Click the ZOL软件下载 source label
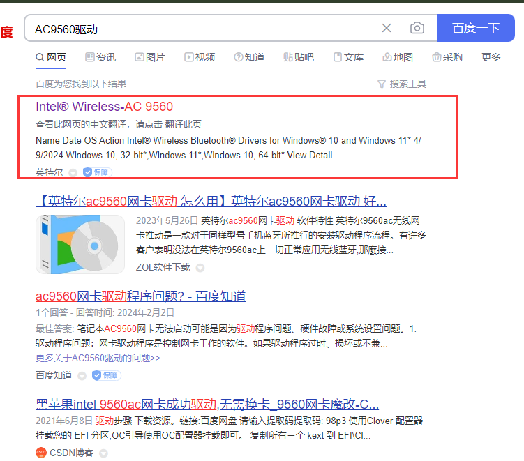The width and height of the screenshot is (524, 461). pyautogui.click(x=163, y=267)
